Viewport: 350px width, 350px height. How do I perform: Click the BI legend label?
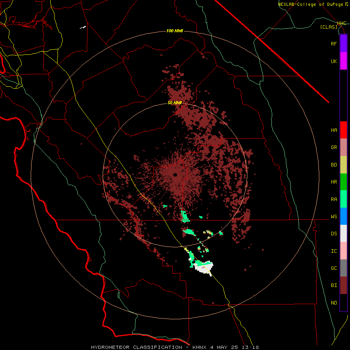[x=334, y=285]
